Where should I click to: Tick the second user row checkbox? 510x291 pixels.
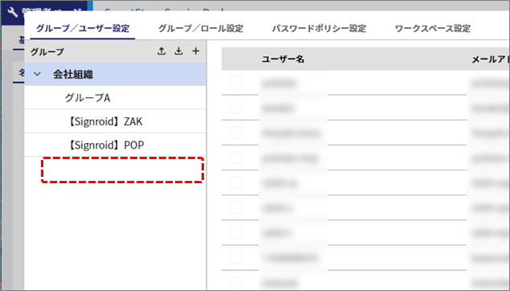pyautogui.click(x=236, y=108)
